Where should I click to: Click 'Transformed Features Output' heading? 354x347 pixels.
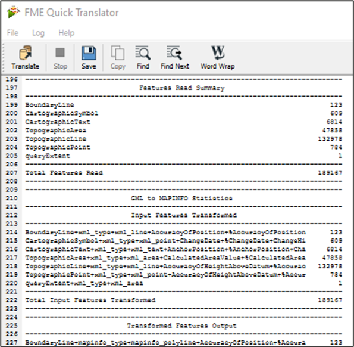pyautogui.click(x=181, y=326)
